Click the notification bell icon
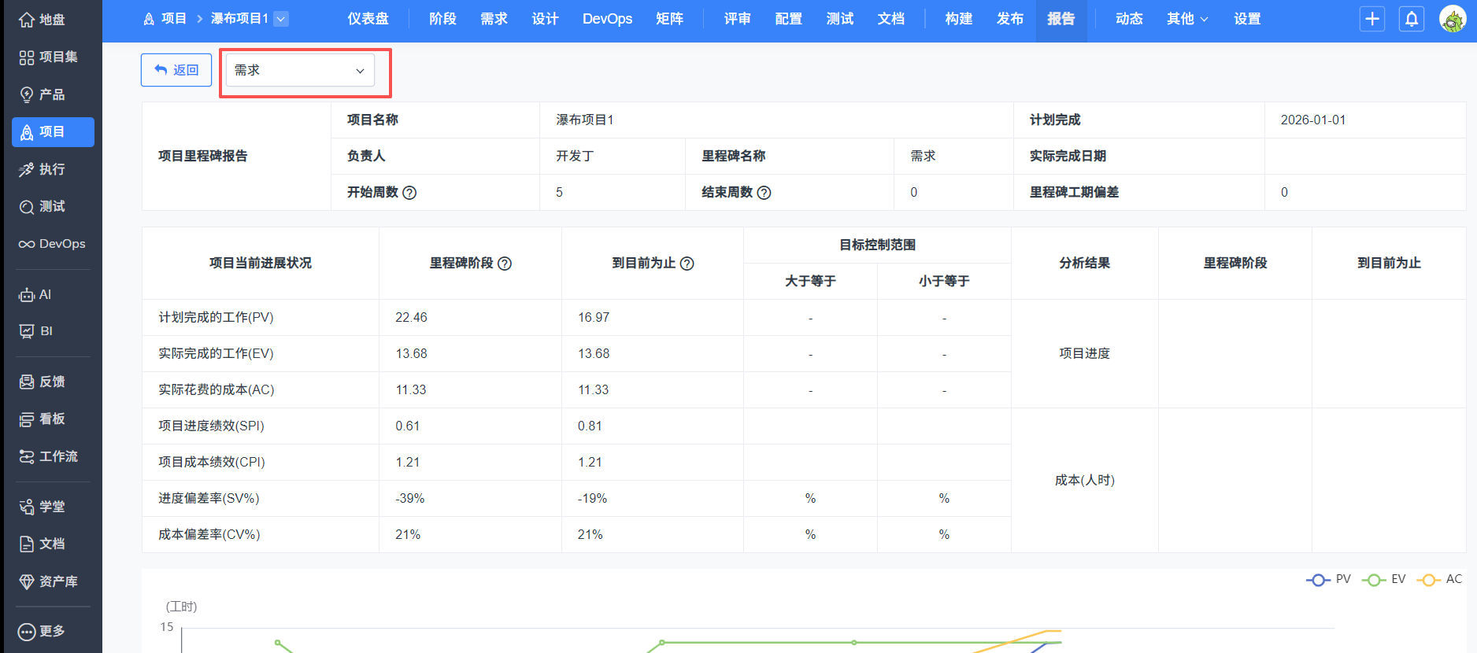1477x653 pixels. point(1412,19)
